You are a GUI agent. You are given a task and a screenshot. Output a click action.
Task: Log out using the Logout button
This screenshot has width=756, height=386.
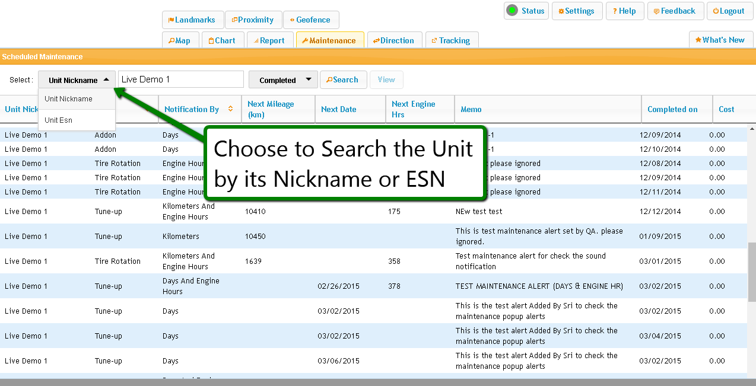(729, 11)
